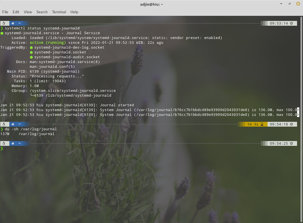This screenshot has width=303, height=223.
Task: Click the 'du -sh /var/log/journal' command
Action: point(31,129)
